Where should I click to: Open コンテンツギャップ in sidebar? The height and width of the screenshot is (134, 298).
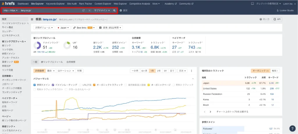tap(12, 92)
